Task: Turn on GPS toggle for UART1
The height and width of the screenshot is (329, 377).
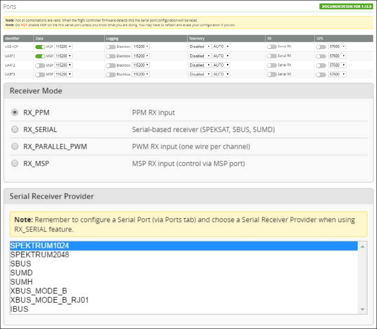Action: coord(321,56)
